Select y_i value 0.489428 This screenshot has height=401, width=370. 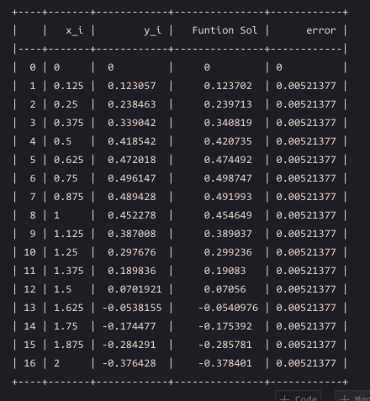point(132,197)
